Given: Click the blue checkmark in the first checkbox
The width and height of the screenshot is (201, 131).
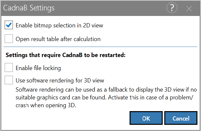Looking at the screenshot, I should [9, 25].
